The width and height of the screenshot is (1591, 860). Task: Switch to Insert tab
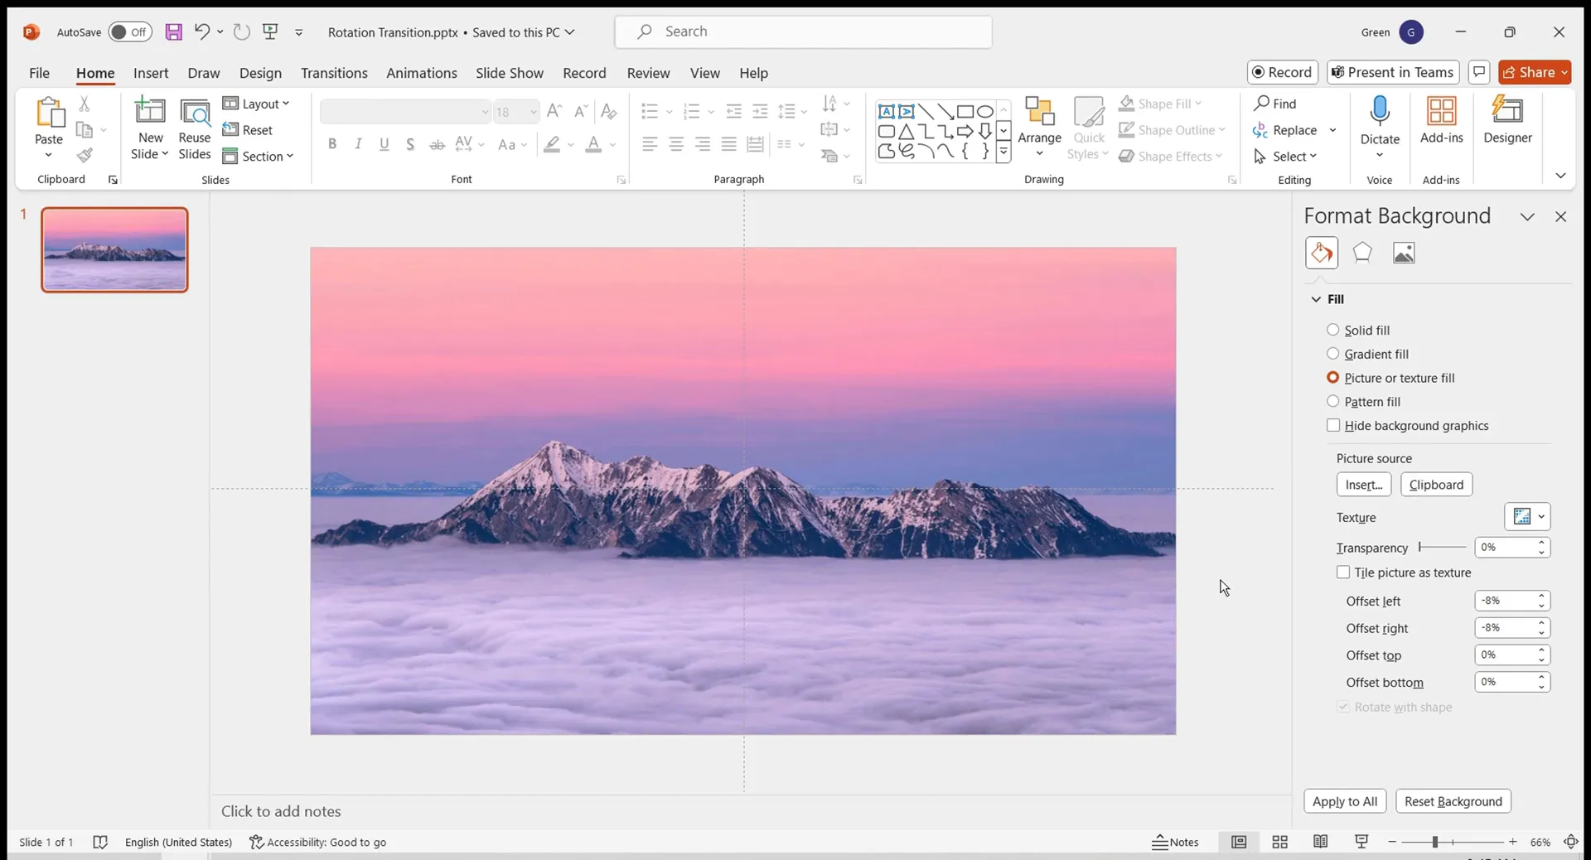[151, 73]
